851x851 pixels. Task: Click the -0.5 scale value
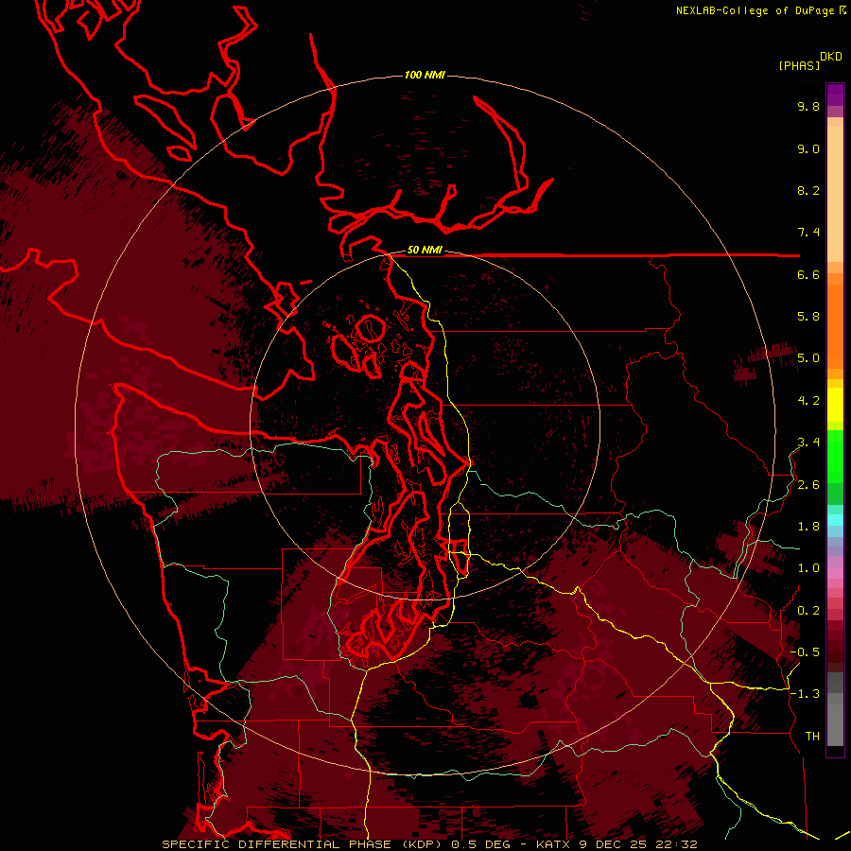(x=805, y=652)
